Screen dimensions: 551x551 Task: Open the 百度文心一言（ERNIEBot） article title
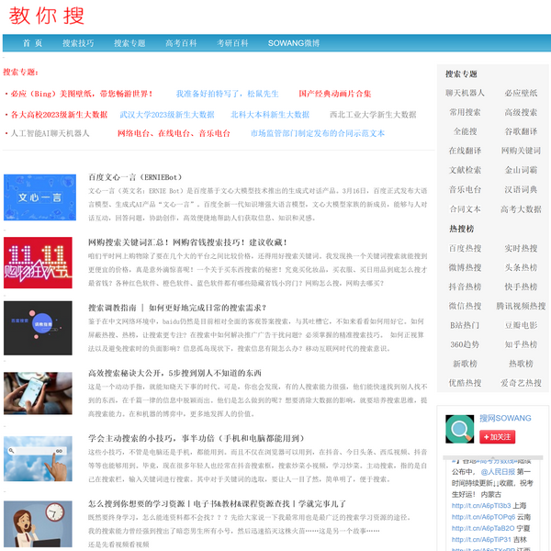[x=134, y=176]
